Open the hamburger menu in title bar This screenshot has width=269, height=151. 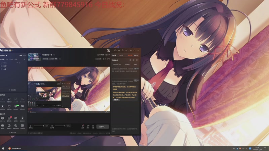click(x=126, y=50)
